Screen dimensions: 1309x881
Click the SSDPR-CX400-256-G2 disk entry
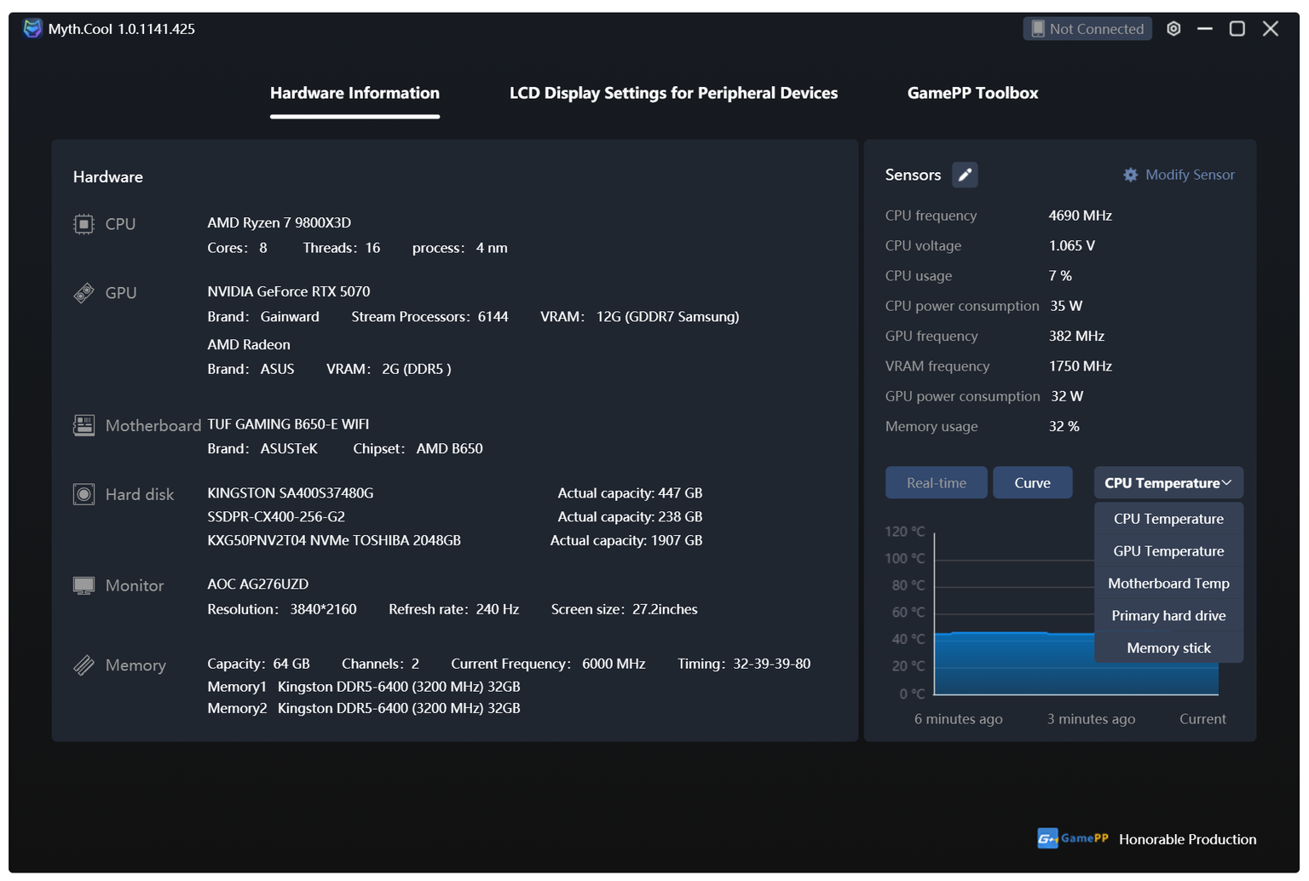click(x=276, y=516)
